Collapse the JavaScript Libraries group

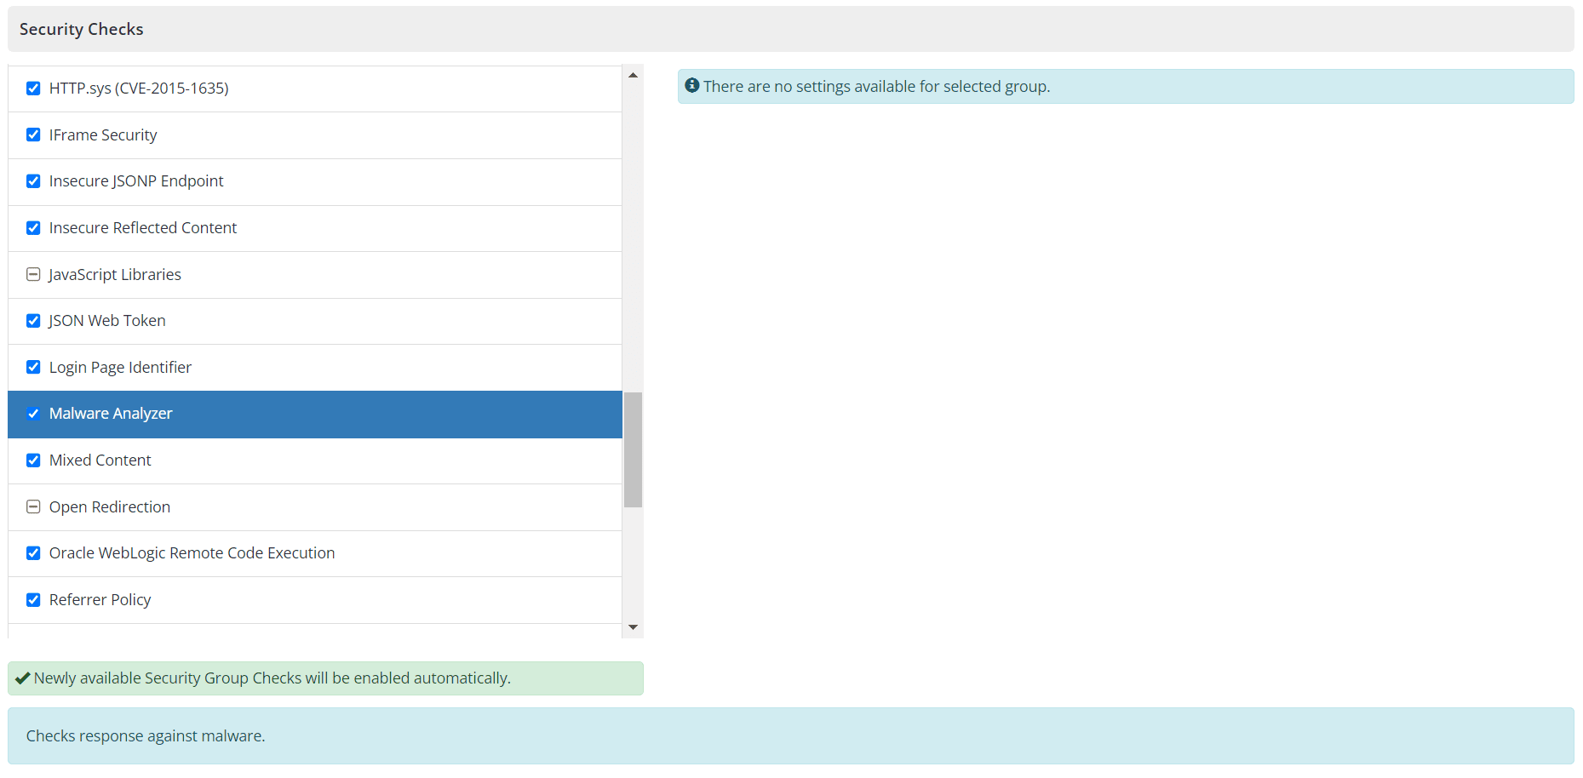click(33, 274)
